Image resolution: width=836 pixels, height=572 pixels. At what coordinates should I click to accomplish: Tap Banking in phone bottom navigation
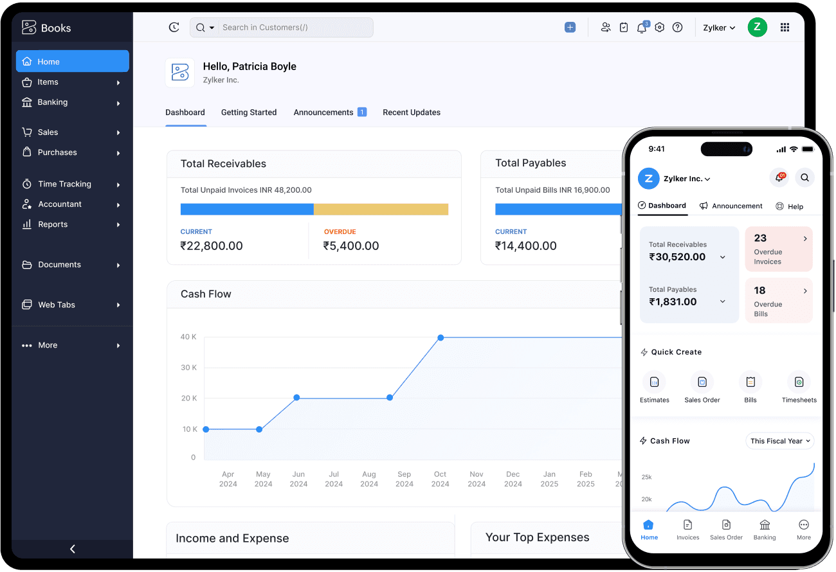click(x=765, y=530)
